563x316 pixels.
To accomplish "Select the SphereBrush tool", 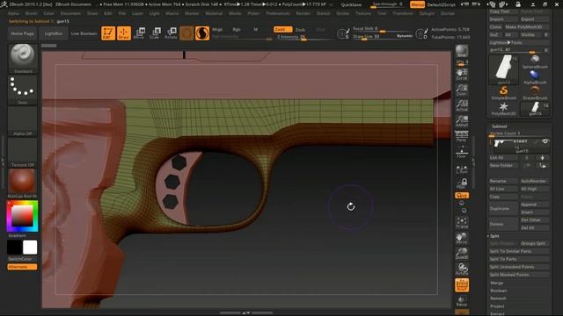I will tap(535, 61).
